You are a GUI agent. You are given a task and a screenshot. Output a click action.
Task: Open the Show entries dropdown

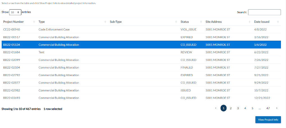click(x=15, y=12)
